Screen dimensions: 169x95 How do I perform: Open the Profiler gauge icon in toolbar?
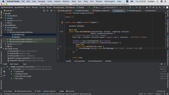(137, 7)
